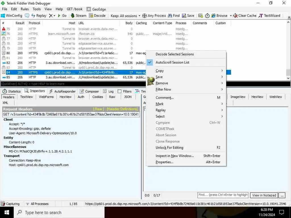Click the Windows Start button

coord(7,212)
